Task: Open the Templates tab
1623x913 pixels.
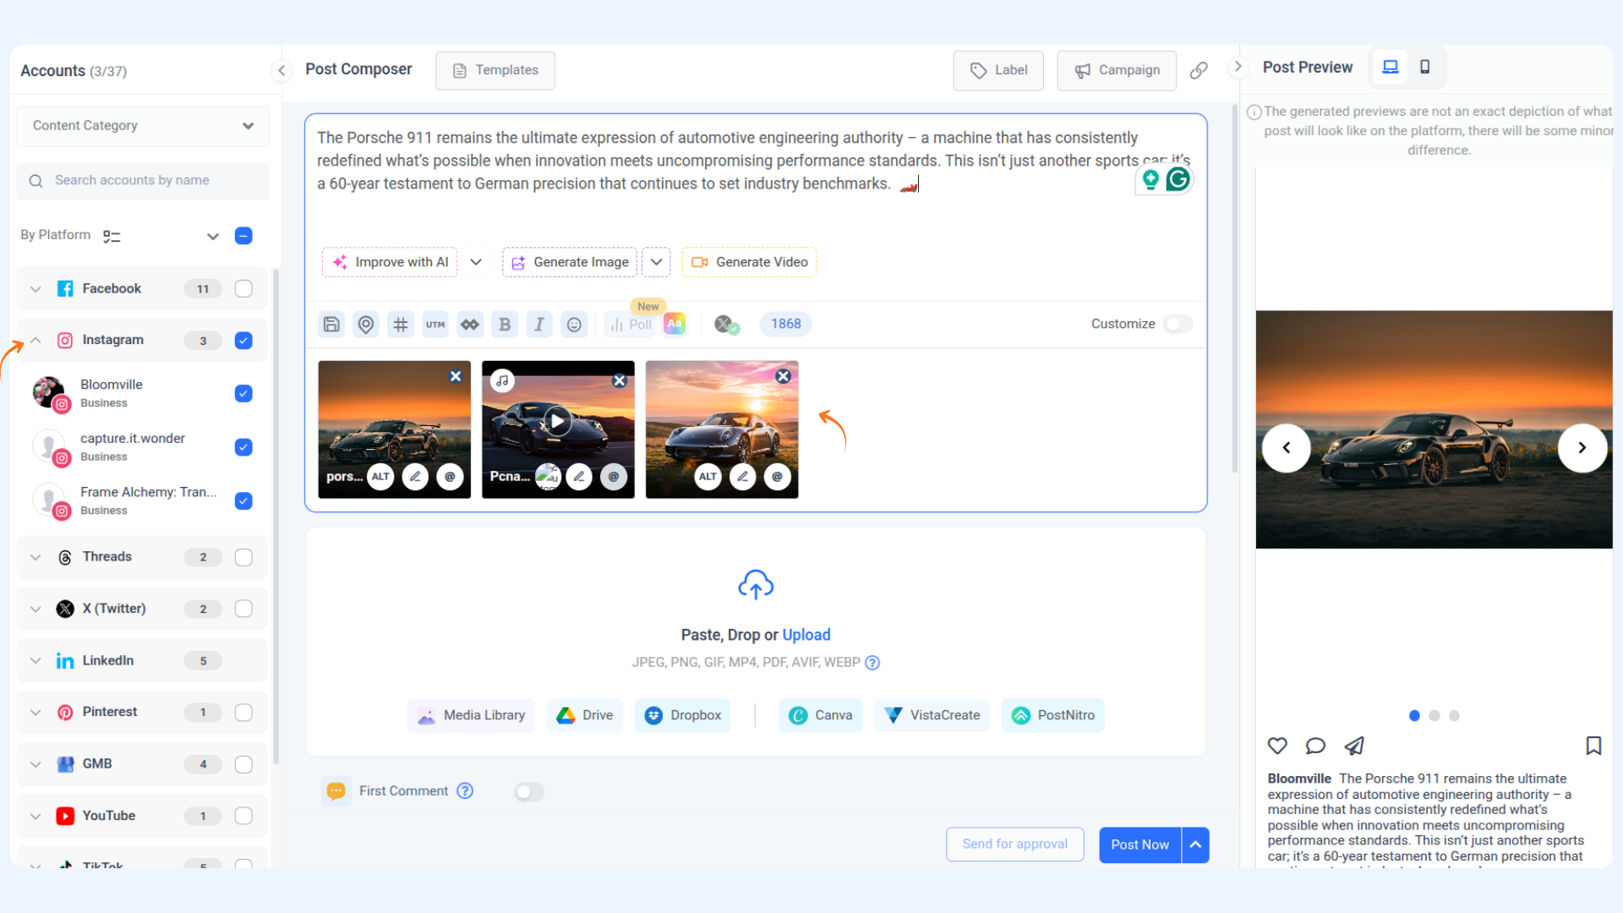Action: click(495, 70)
